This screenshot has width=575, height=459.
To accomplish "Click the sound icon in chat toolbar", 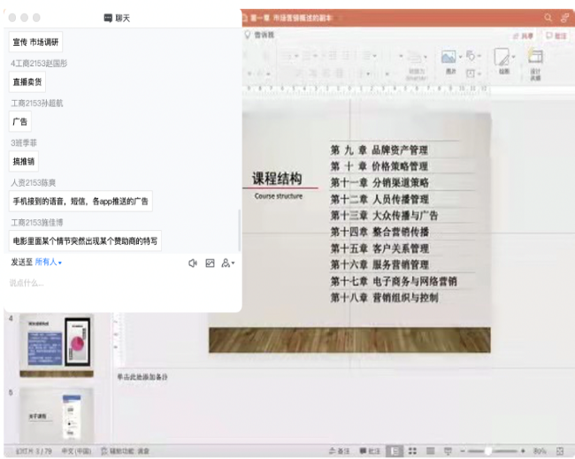I will pyautogui.click(x=193, y=263).
